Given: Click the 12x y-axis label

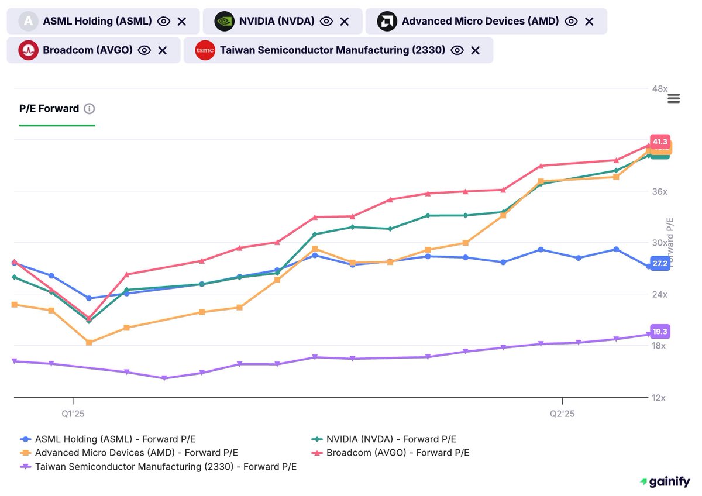Looking at the screenshot, I should tap(660, 398).
